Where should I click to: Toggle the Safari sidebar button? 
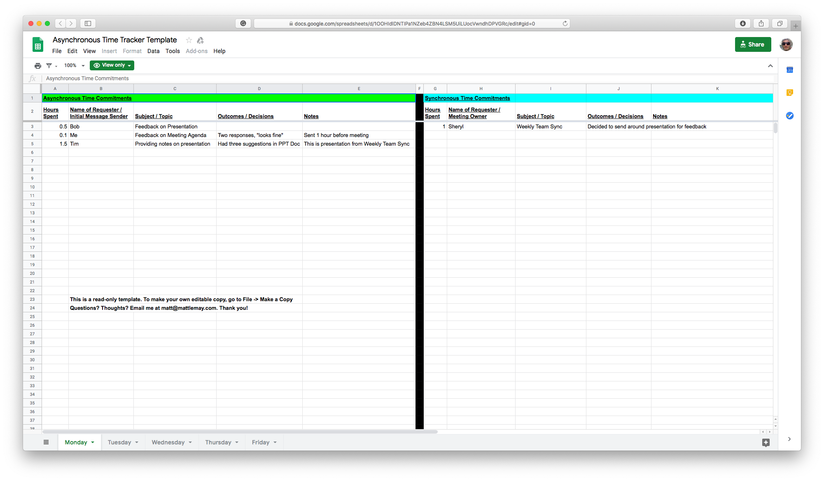88,23
